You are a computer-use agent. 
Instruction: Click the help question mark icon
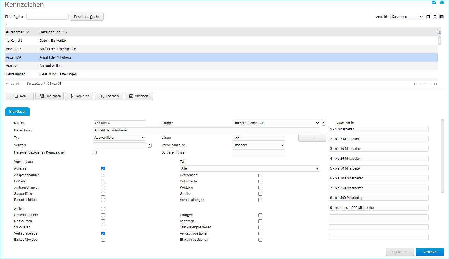point(442,3)
